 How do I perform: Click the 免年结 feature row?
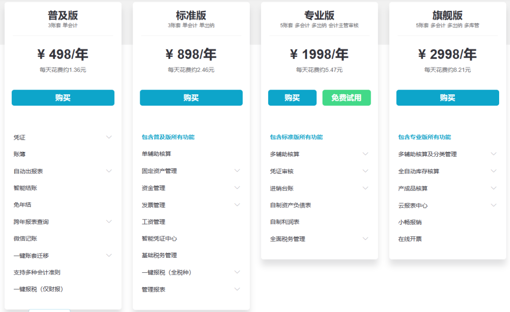[23, 205]
